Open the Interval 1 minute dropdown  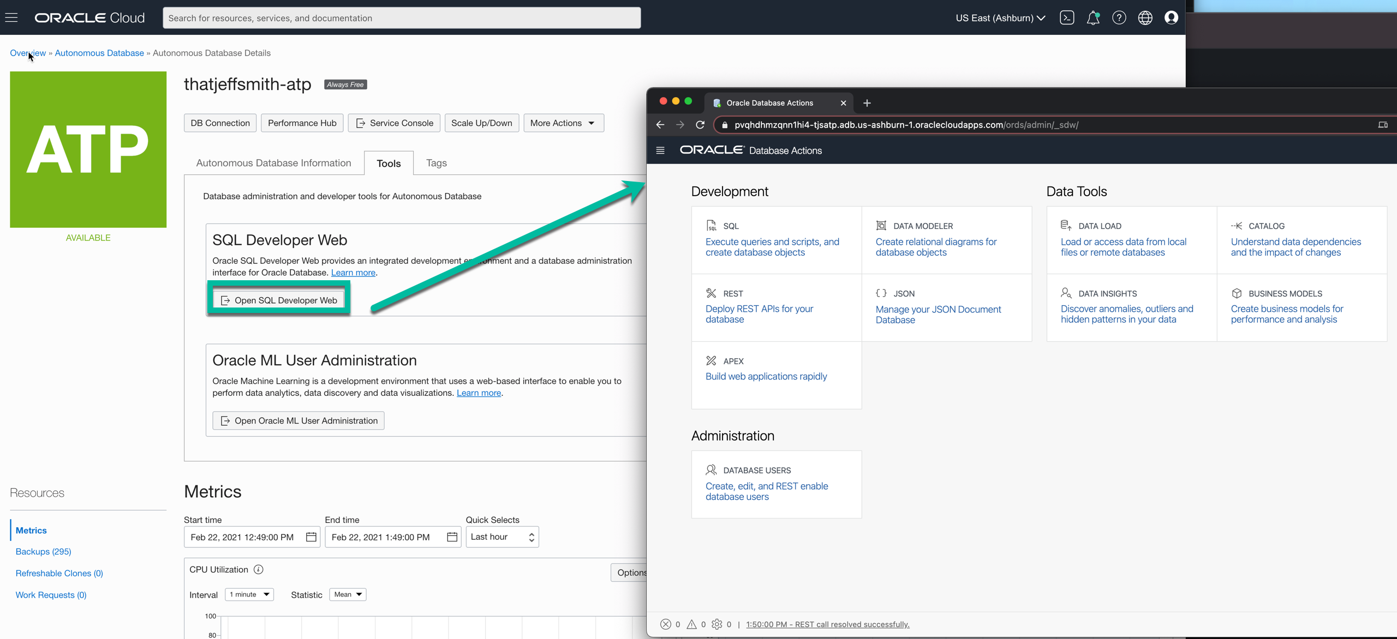click(x=249, y=594)
